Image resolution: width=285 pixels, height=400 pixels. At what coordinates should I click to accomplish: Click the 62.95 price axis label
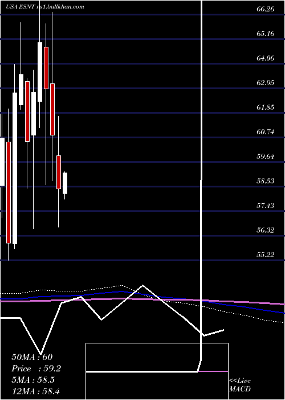tap(266, 83)
